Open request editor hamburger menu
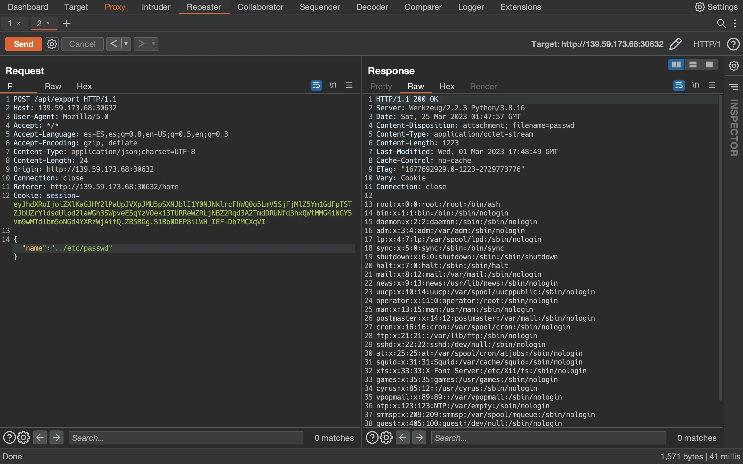 point(349,85)
